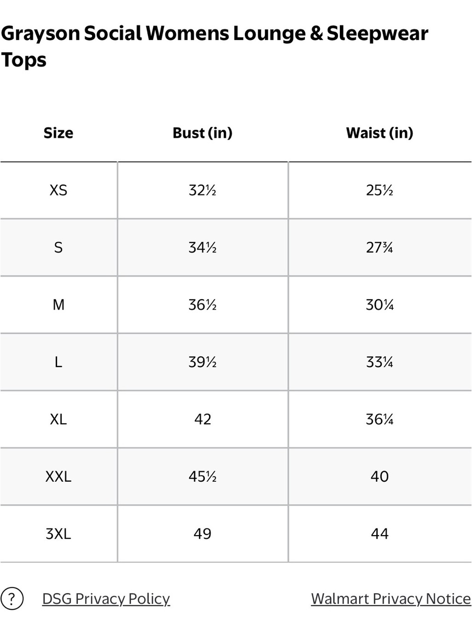Click the 32½ bust measurement cell
This screenshot has width=472, height=629.
coord(202,190)
